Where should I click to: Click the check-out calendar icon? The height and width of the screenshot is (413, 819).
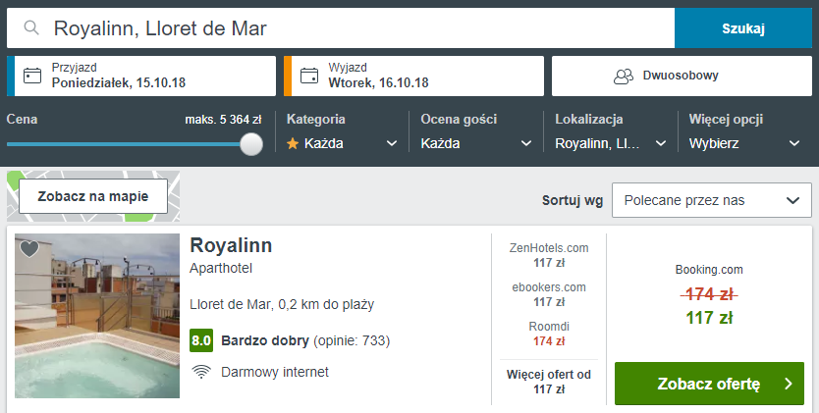[309, 76]
